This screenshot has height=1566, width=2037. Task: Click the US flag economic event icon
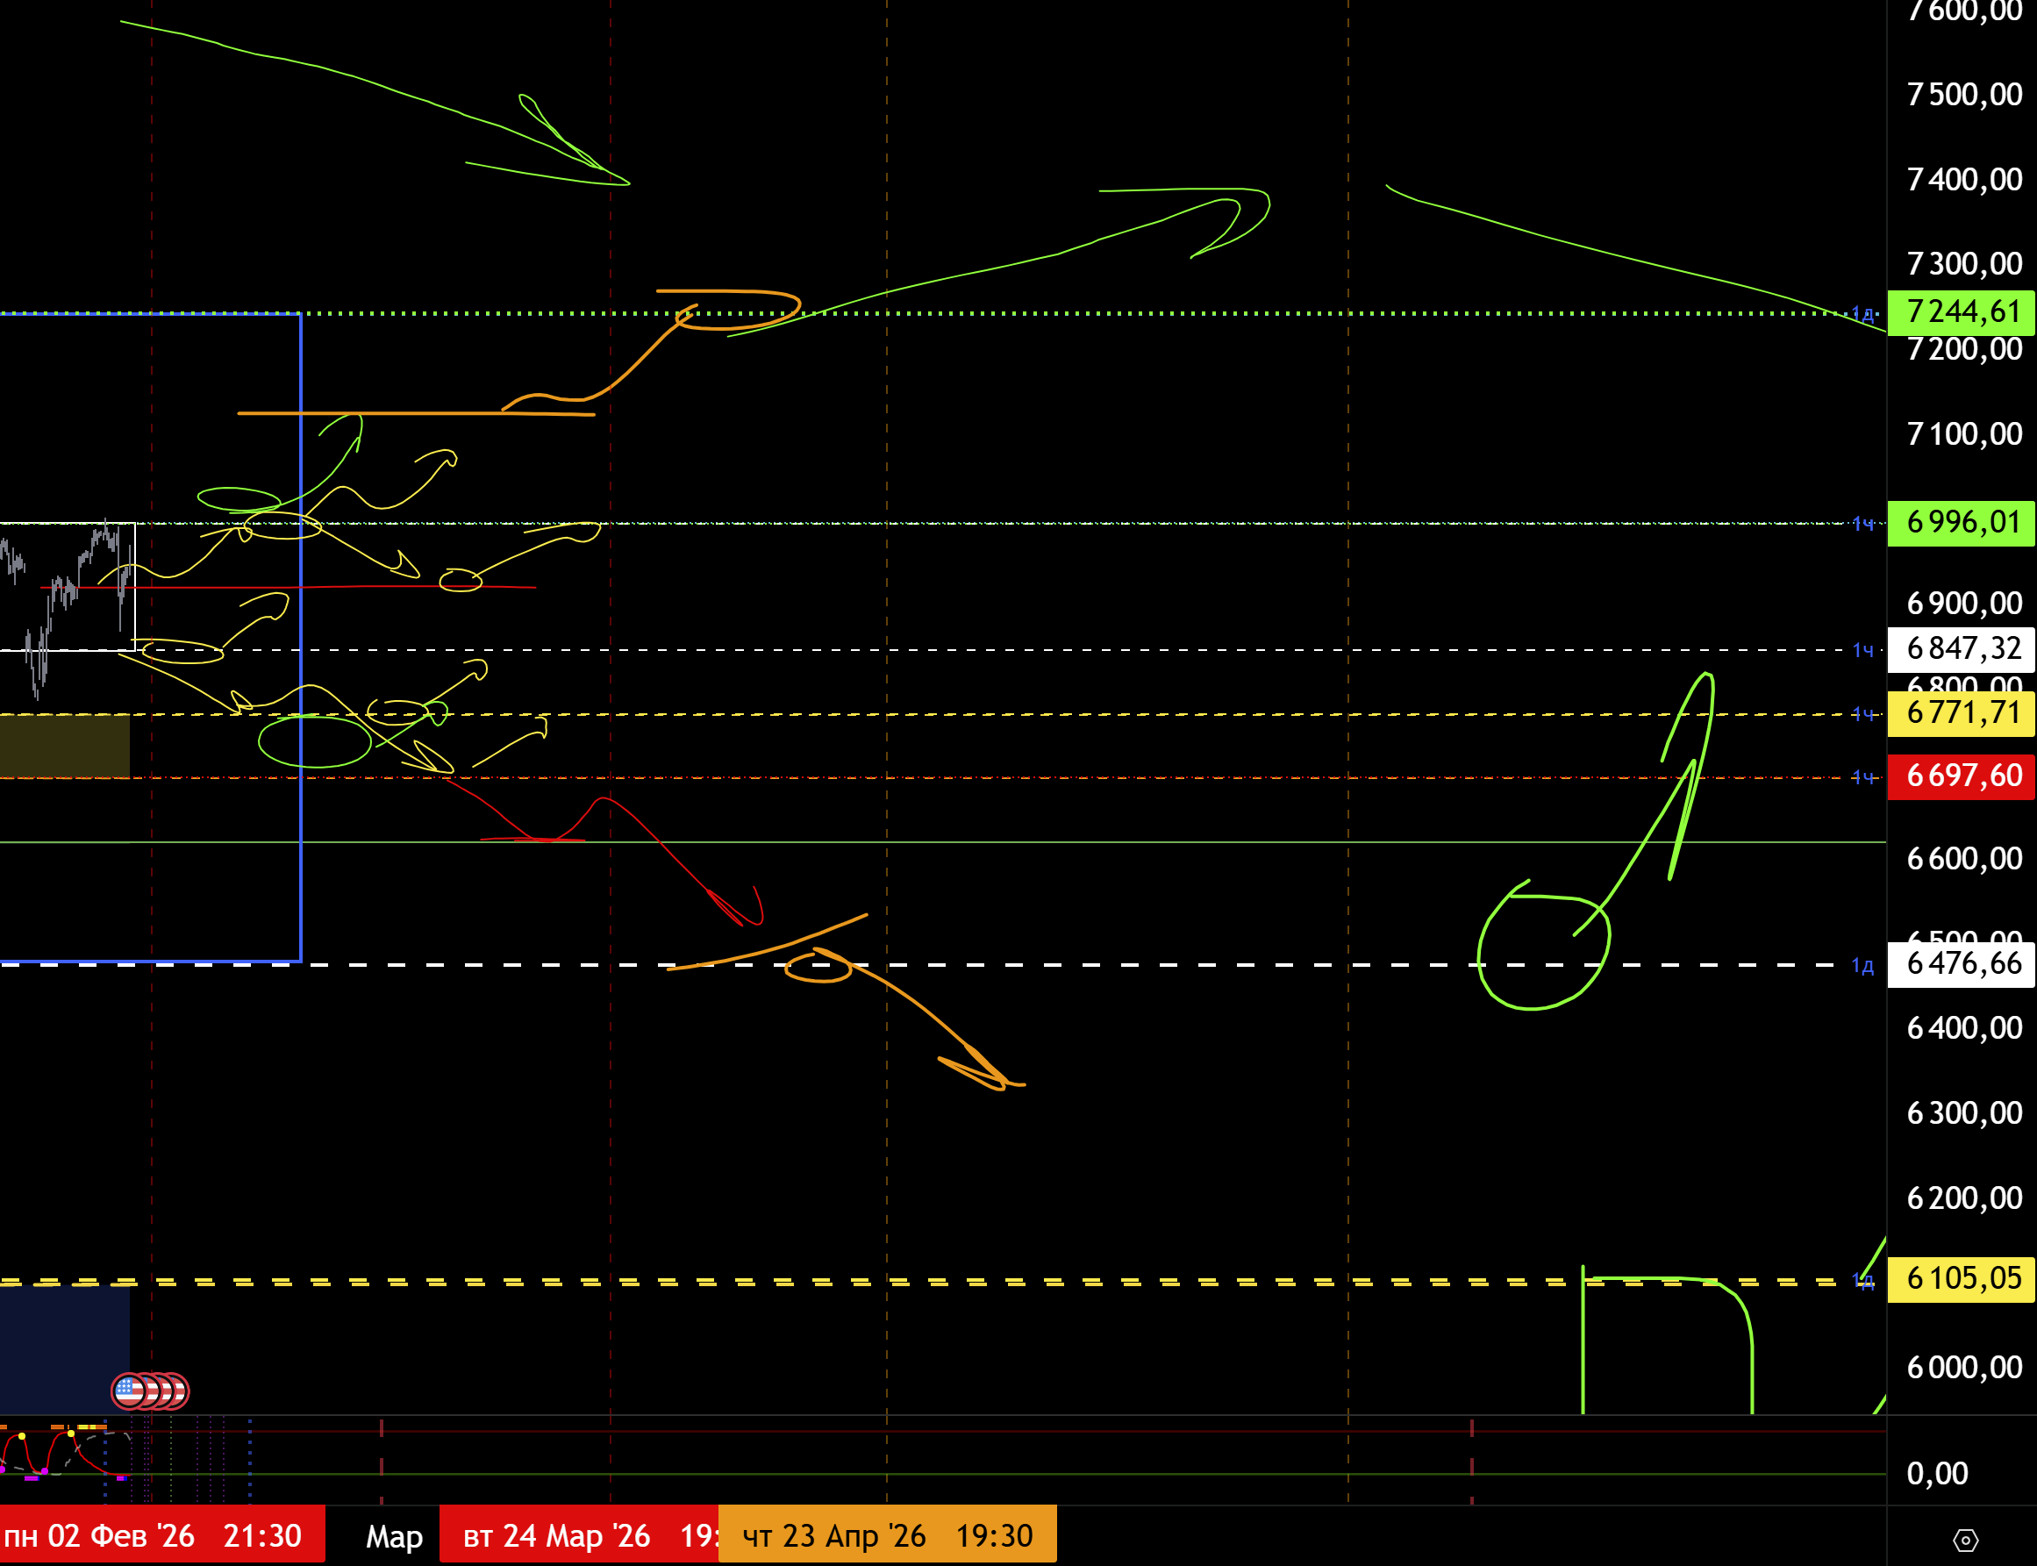130,1391
